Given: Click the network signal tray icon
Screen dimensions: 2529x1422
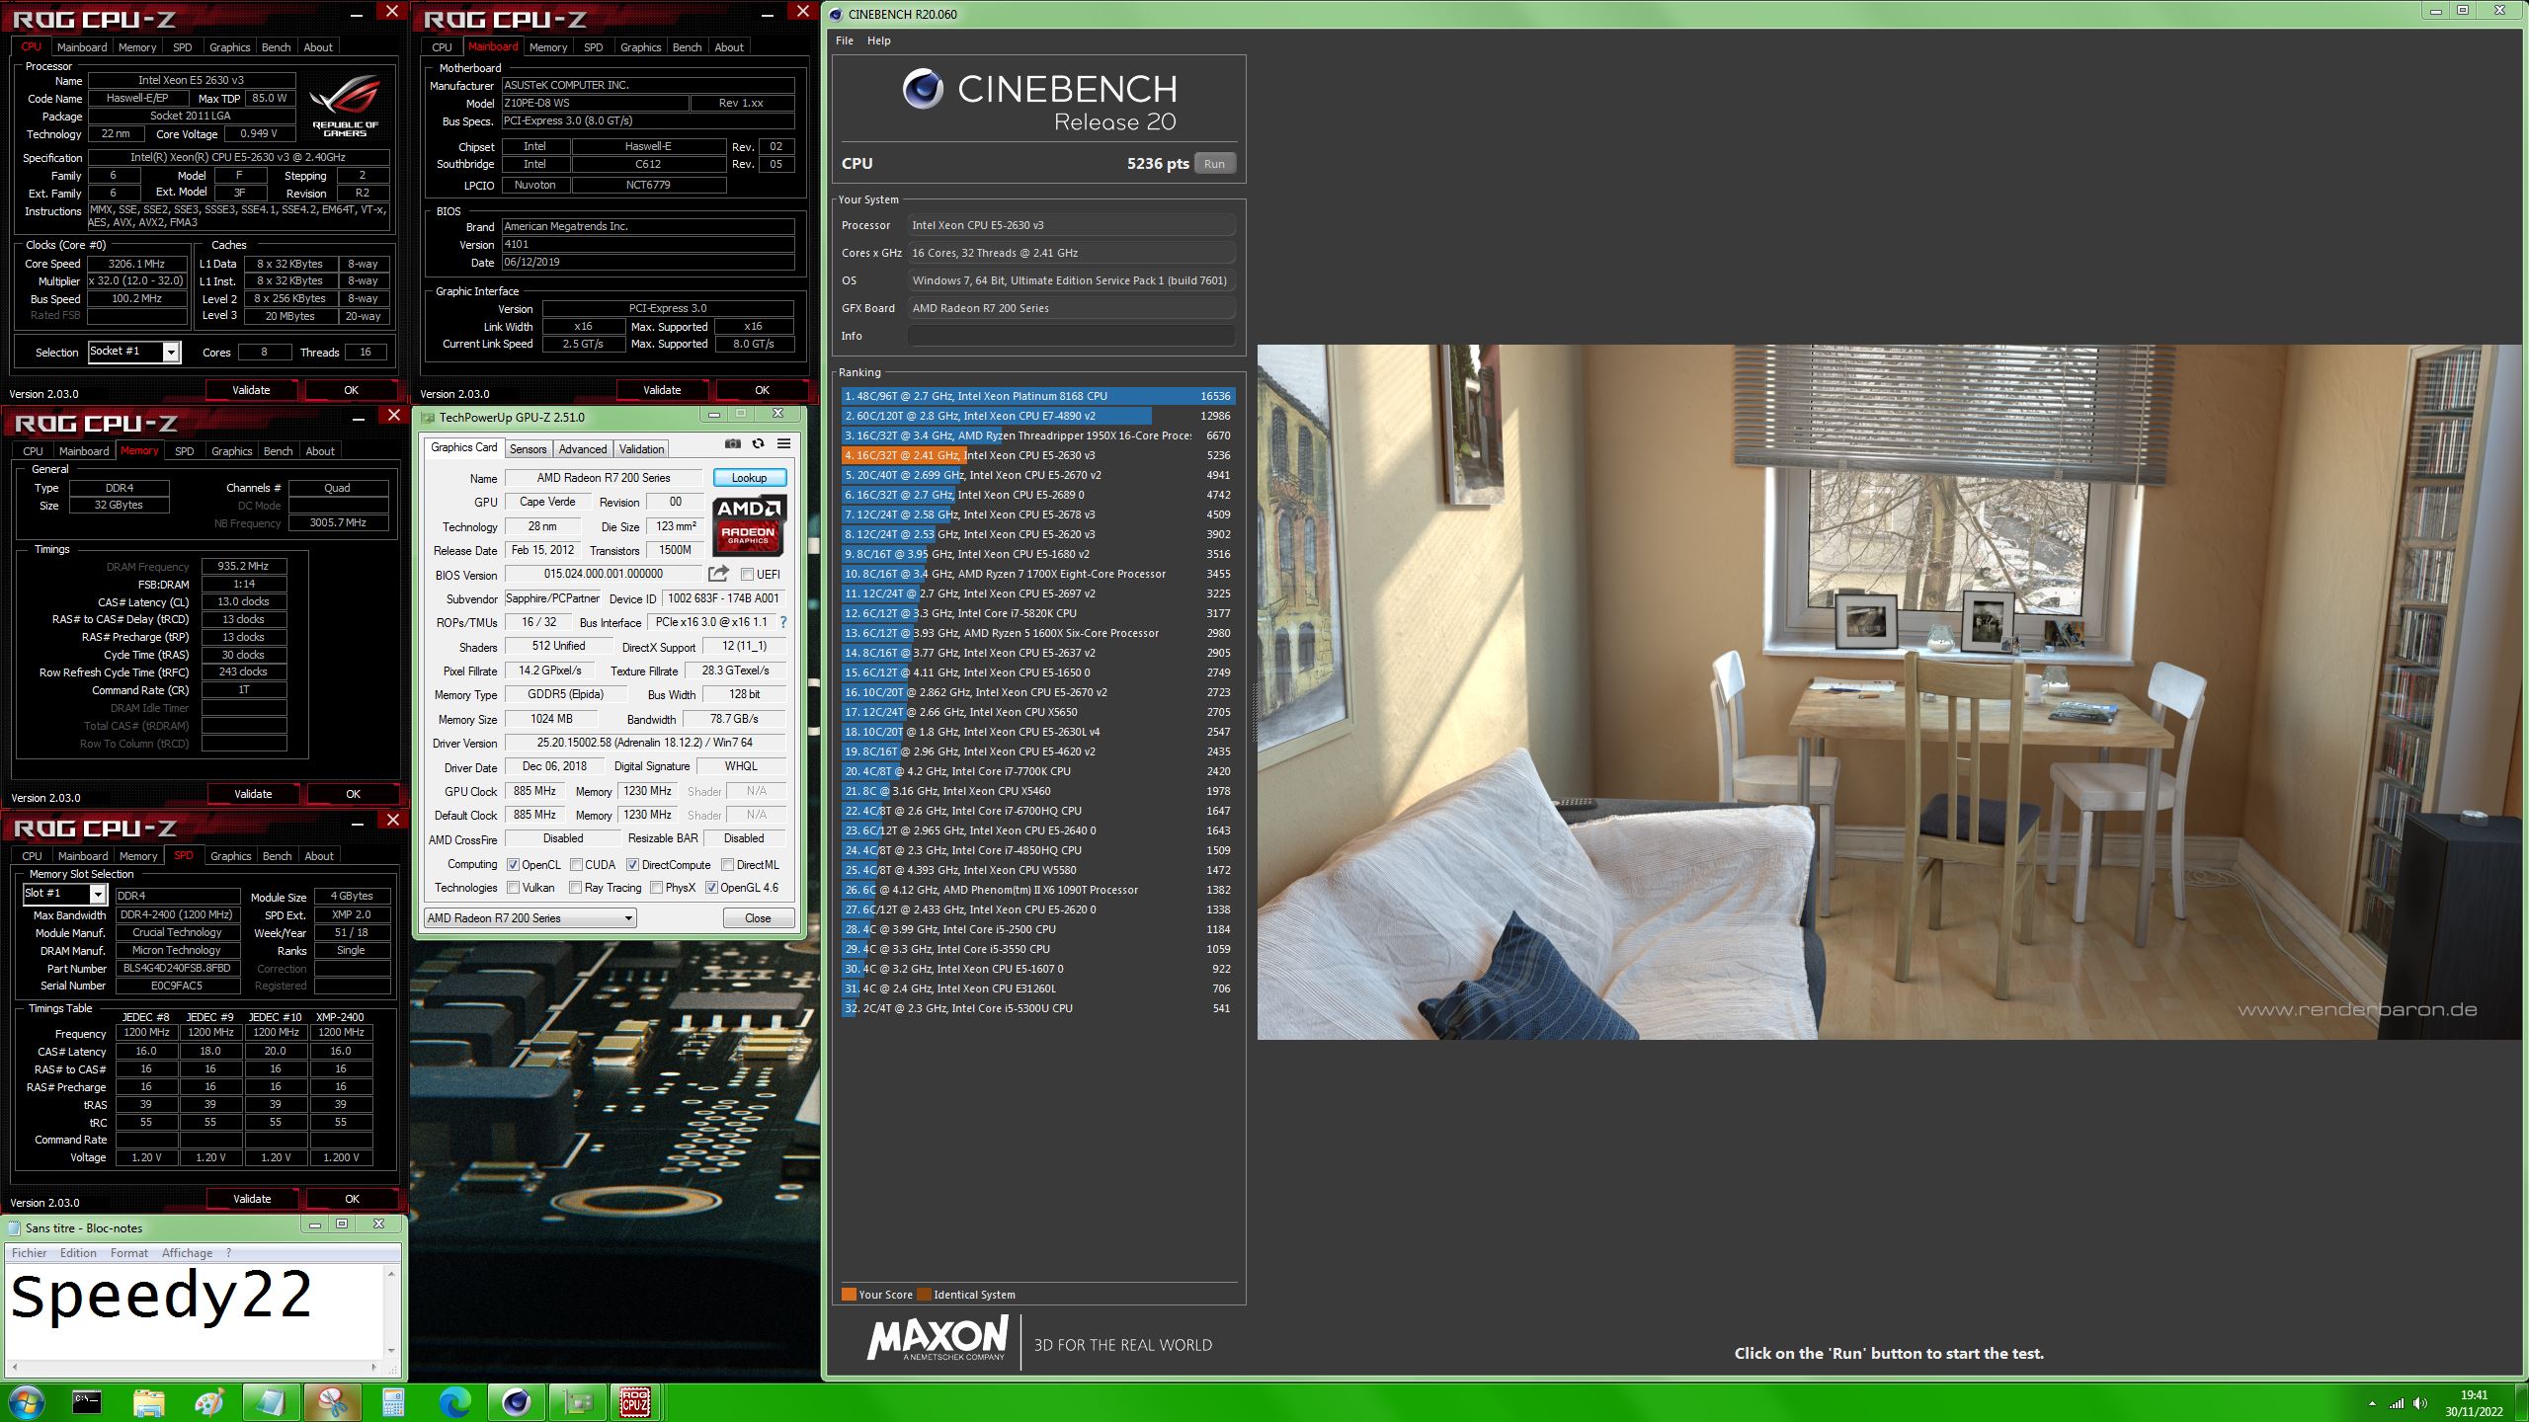Looking at the screenshot, I should tap(2397, 1403).
